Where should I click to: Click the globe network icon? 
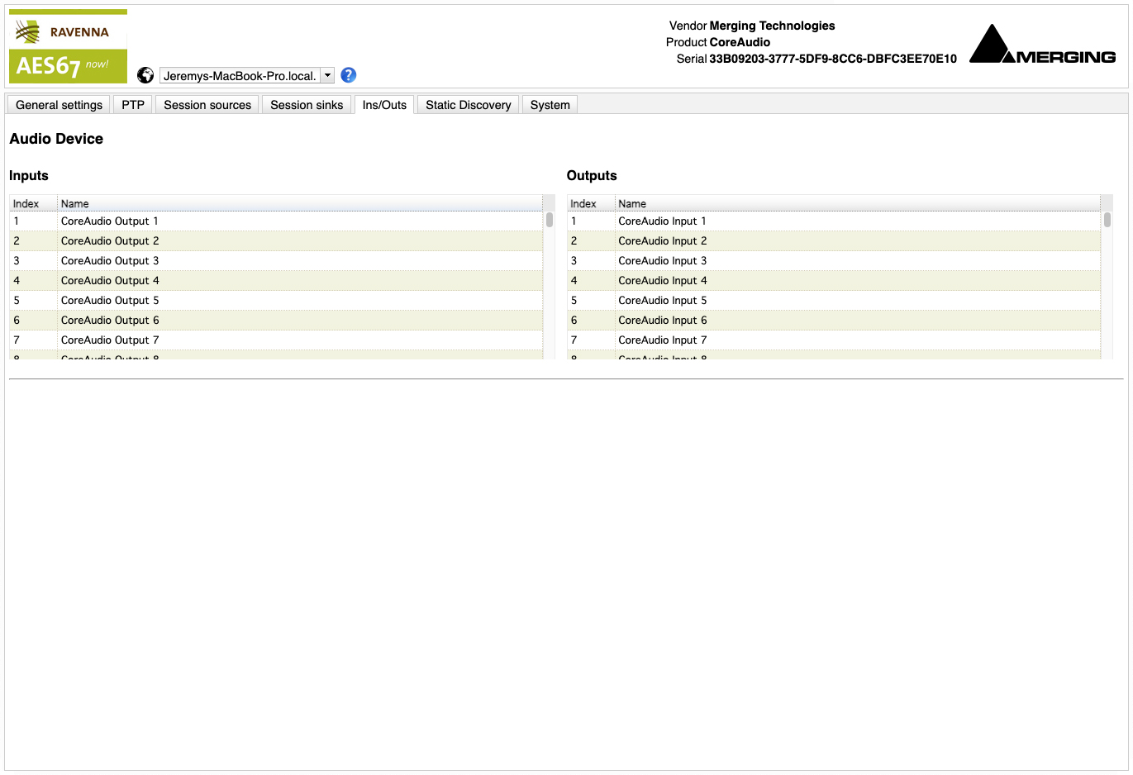[145, 75]
